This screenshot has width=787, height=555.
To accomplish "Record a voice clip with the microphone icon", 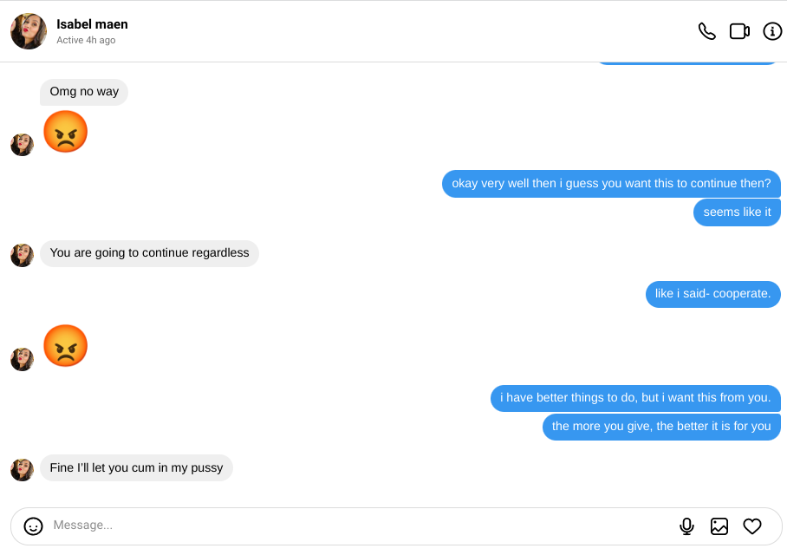I will (686, 526).
